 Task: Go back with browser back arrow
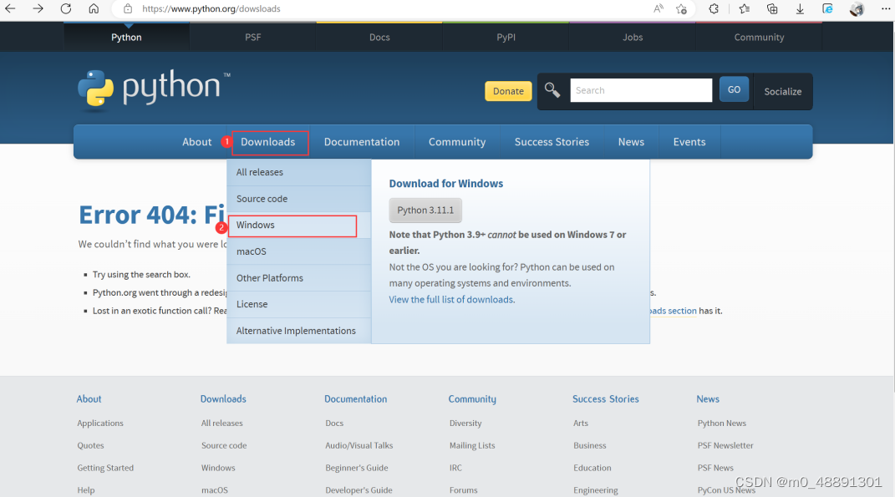[10, 8]
